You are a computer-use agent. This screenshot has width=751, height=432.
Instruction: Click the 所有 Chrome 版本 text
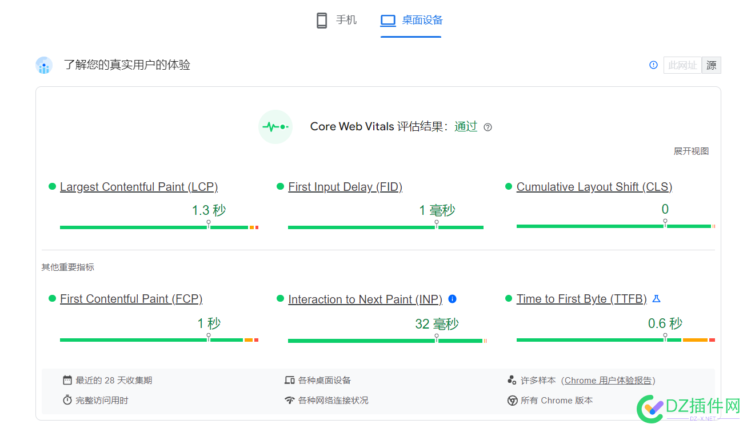557,401
